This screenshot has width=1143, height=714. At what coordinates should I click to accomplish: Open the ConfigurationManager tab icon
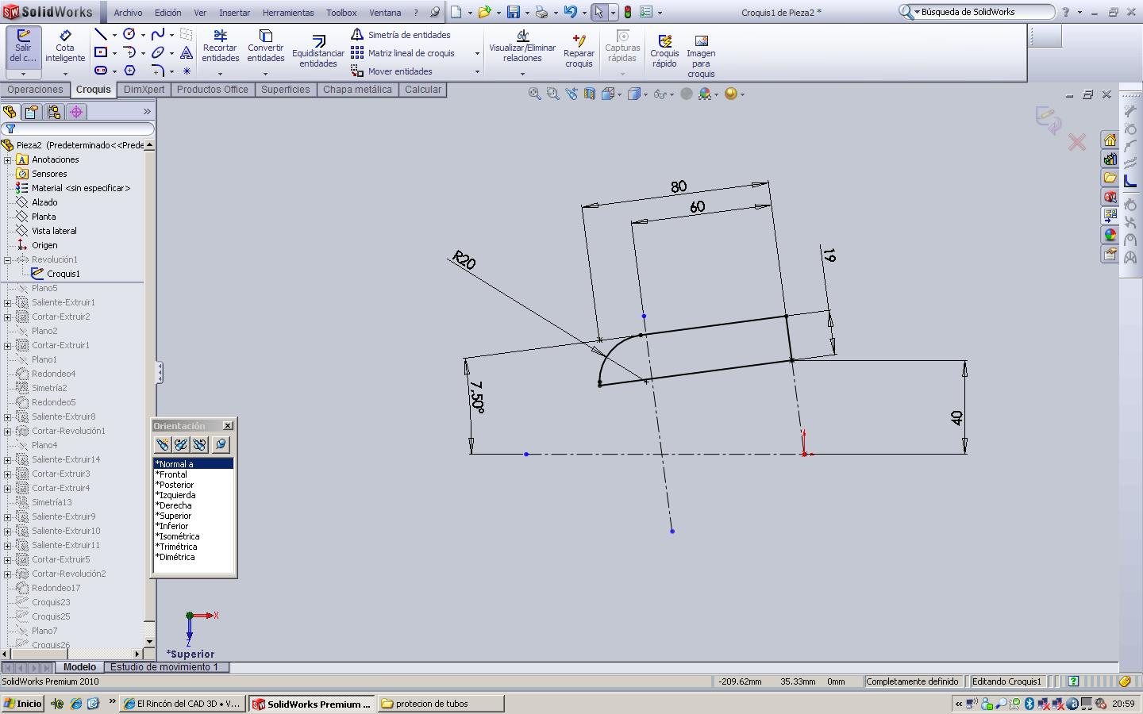tap(54, 112)
